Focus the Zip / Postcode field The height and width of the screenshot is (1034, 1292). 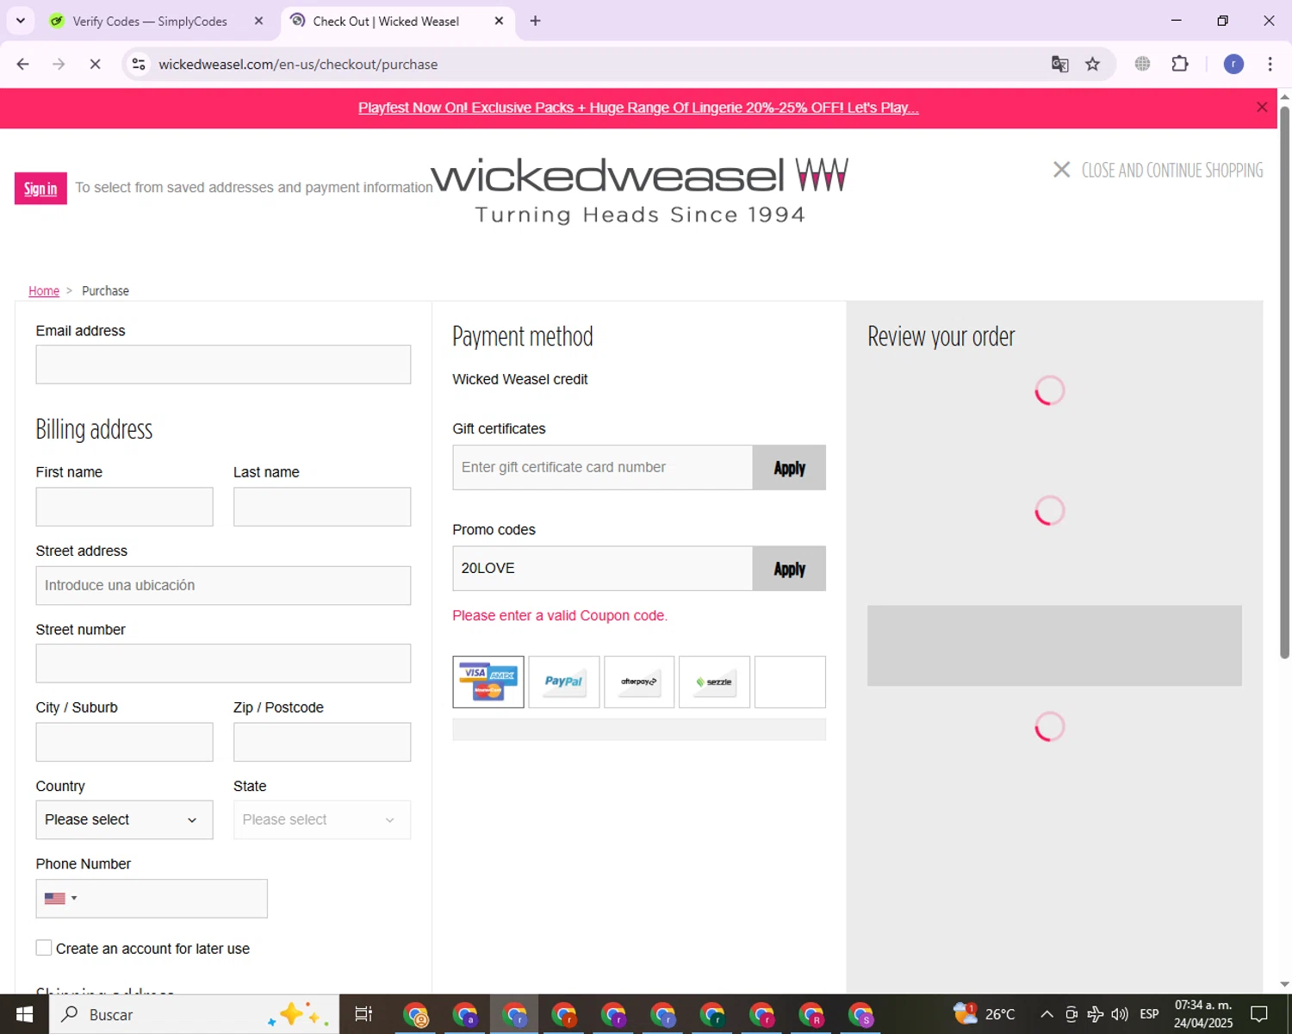pos(322,742)
